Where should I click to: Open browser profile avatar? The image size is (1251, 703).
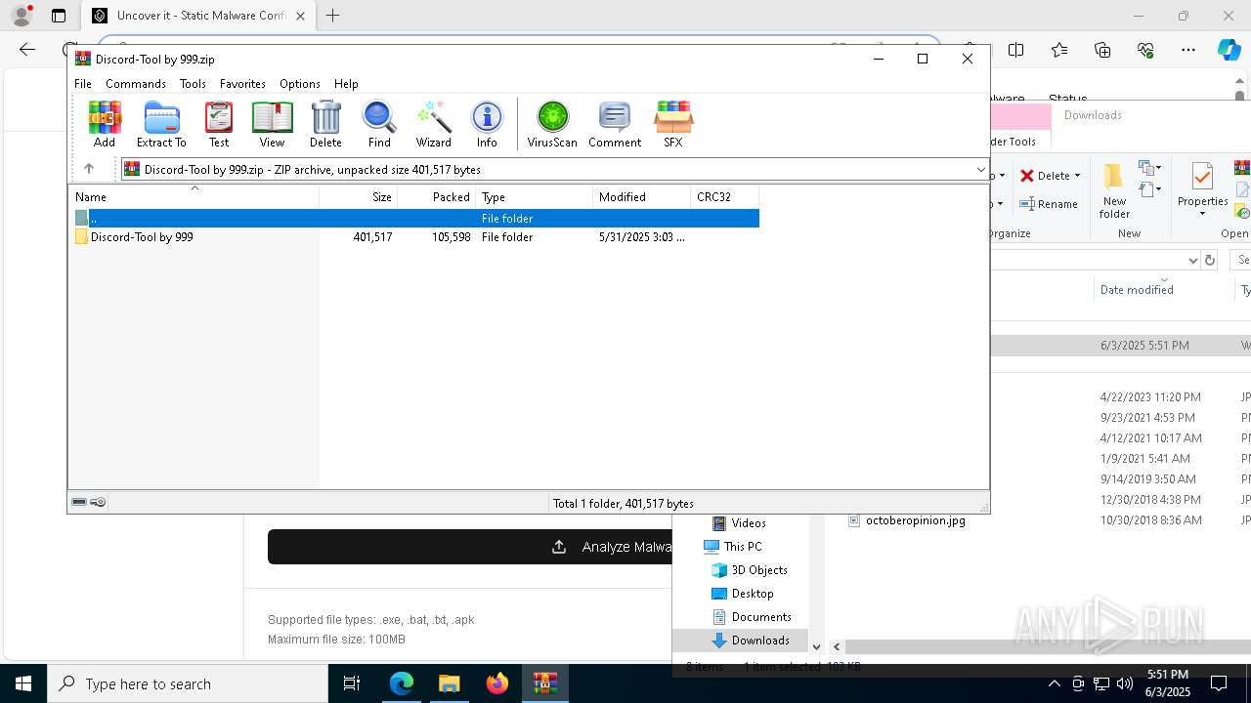(22, 16)
